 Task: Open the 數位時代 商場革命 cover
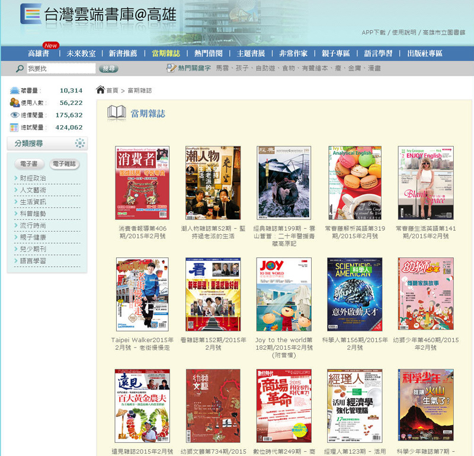(x=284, y=406)
